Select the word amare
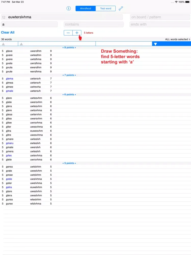This screenshot has height=255, width=191. pos(10,139)
